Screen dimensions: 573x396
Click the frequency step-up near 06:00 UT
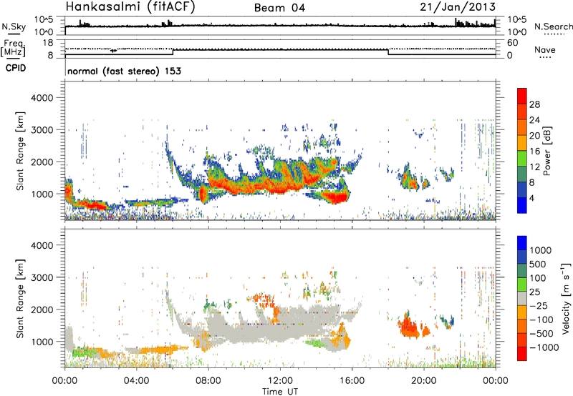pos(173,52)
